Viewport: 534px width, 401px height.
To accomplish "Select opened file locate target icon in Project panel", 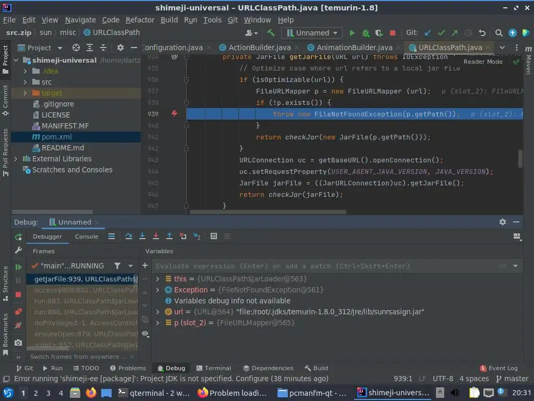I will tap(76, 48).
